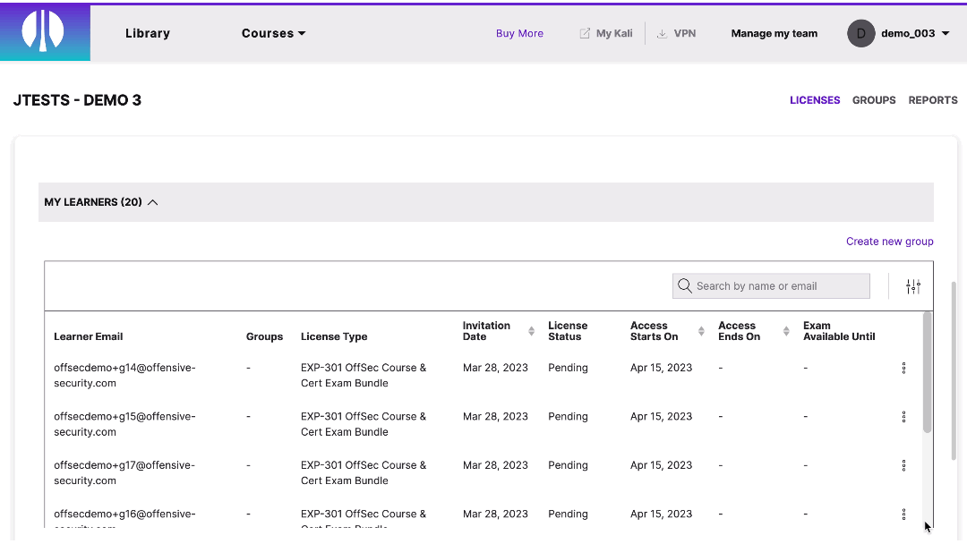This screenshot has height=544, width=967.
Task: Open the filter settings icon above the table
Action: point(913,285)
